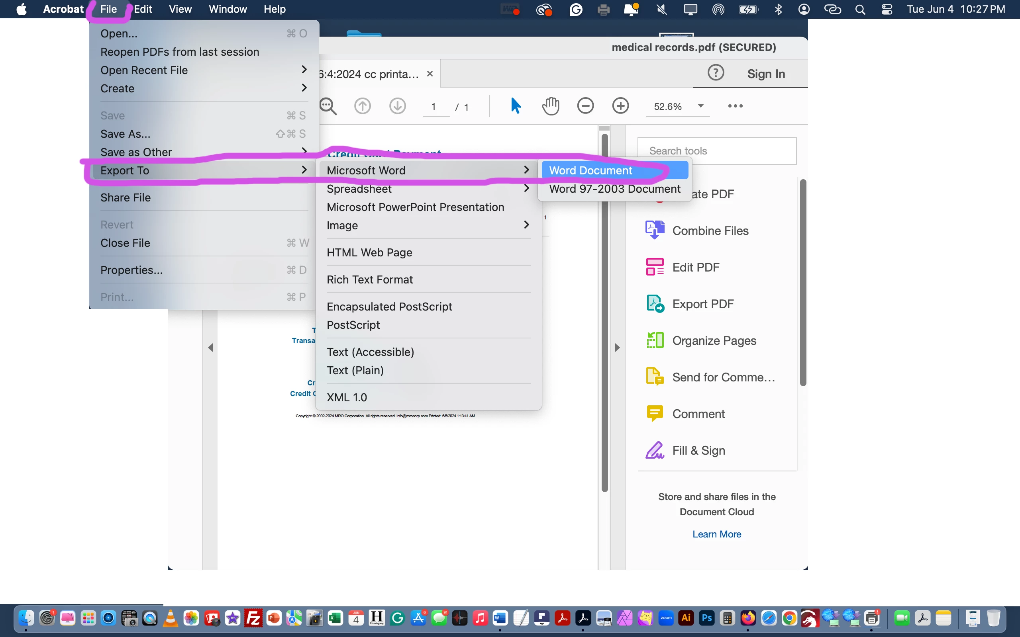The height and width of the screenshot is (637, 1020).
Task: Open the three-dots more tools menu
Action: [735, 106]
